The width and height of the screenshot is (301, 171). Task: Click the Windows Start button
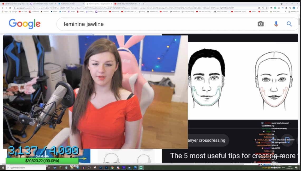3,168
